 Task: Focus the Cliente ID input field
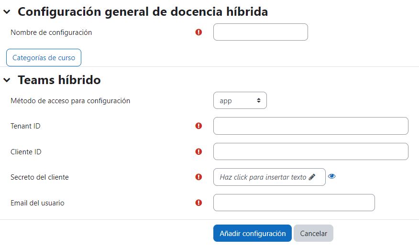click(x=311, y=151)
